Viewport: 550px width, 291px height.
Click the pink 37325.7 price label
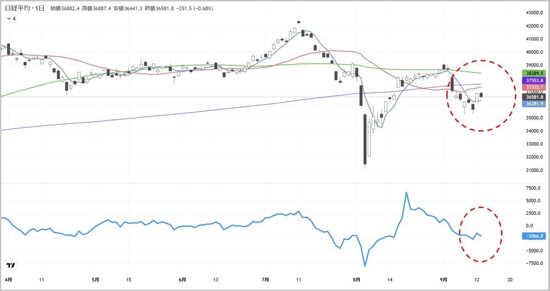(534, 87)
